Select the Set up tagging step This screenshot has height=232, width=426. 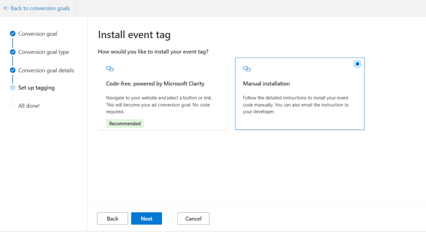(37, 88)
